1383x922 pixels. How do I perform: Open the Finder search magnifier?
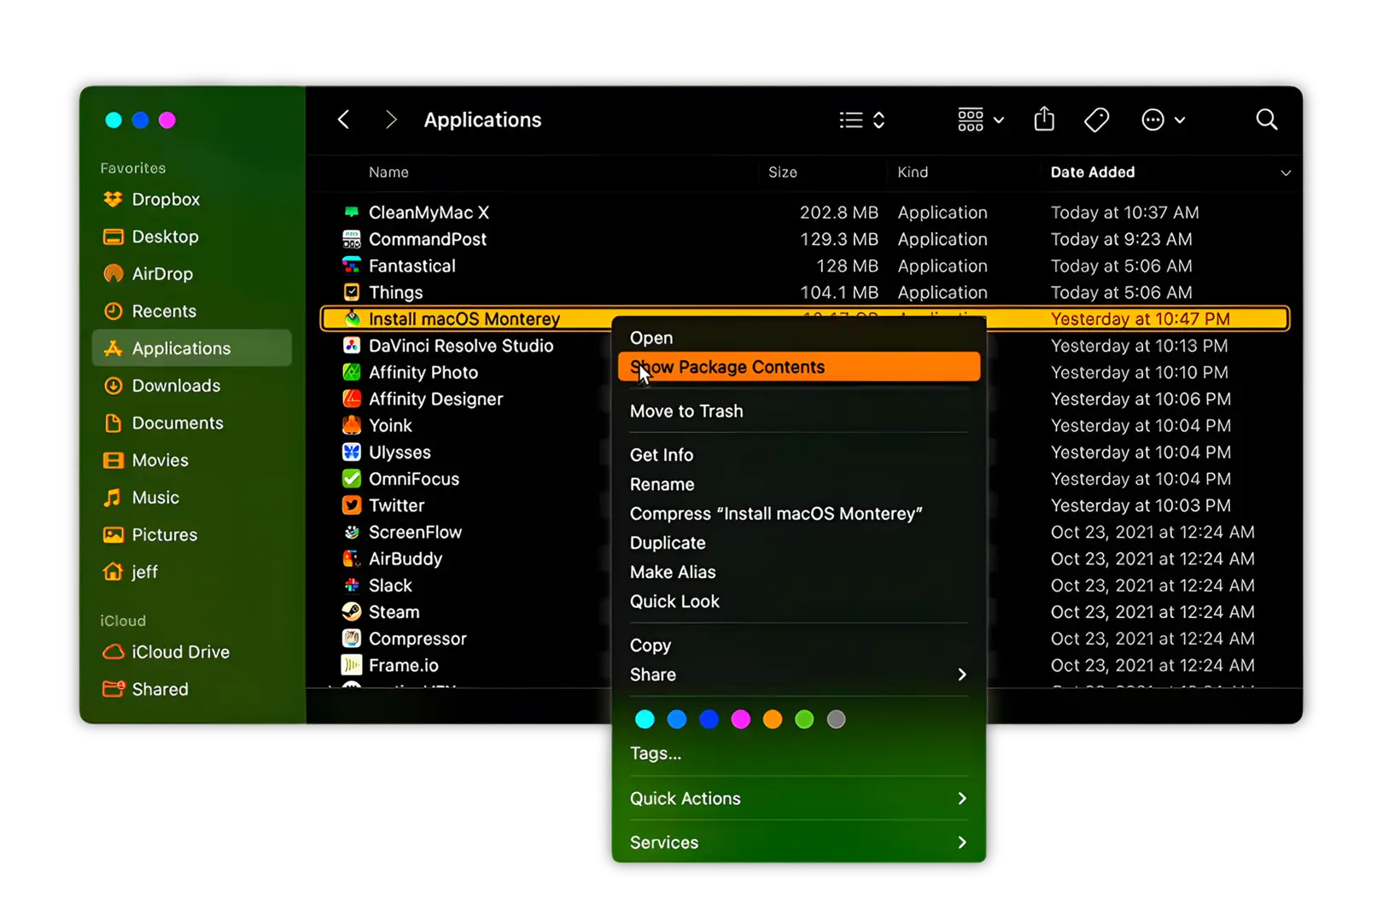click(1267, 120)
